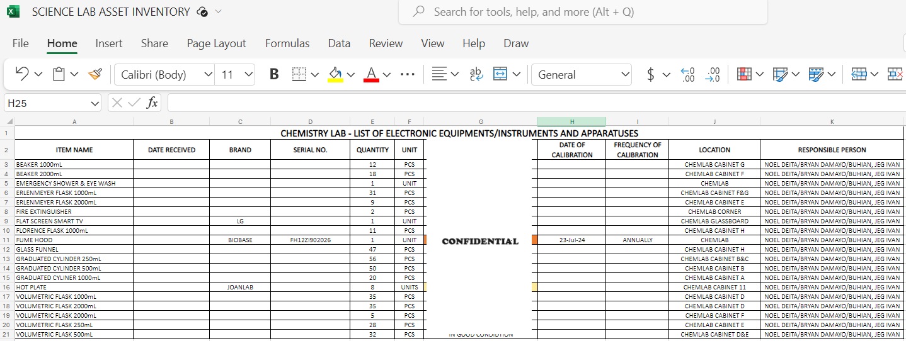This screenshot has width=906, height=341.
Task: Open More font options ellipsis
Action: tap(408, 74)
